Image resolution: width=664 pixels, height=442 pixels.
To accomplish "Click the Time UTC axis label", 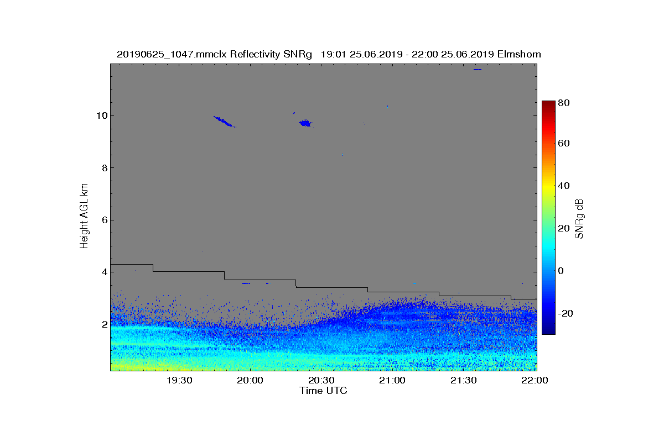I will pos(324,391).
